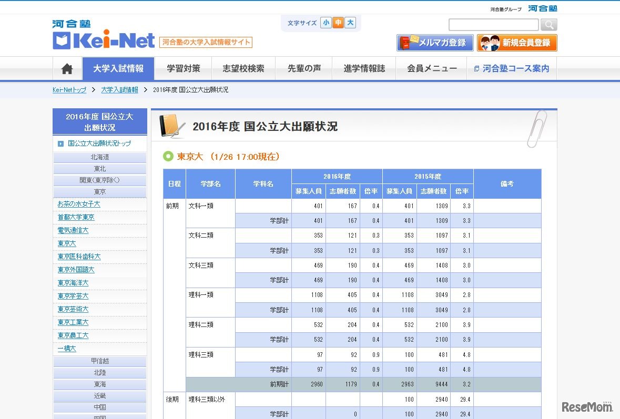
Task: Click inside the search input field
Action: click(493, 24)
